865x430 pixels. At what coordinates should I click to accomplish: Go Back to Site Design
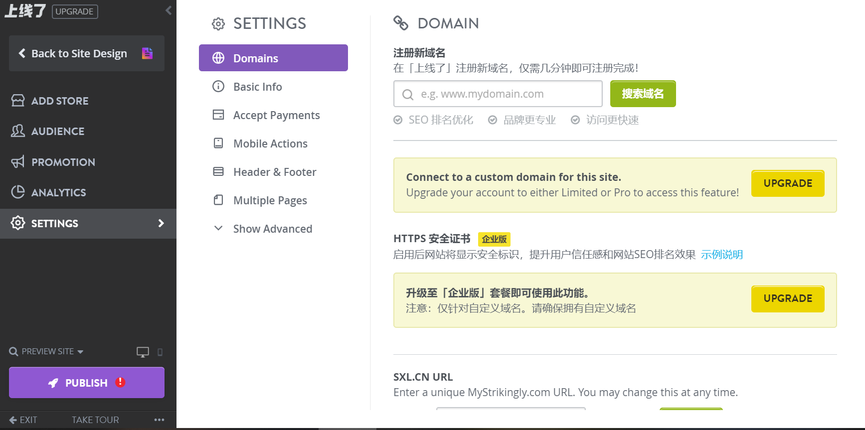point(87,53)
